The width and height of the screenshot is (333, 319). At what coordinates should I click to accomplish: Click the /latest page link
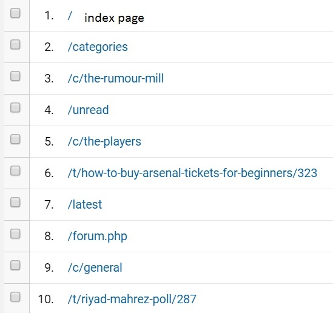pos(85,205)
